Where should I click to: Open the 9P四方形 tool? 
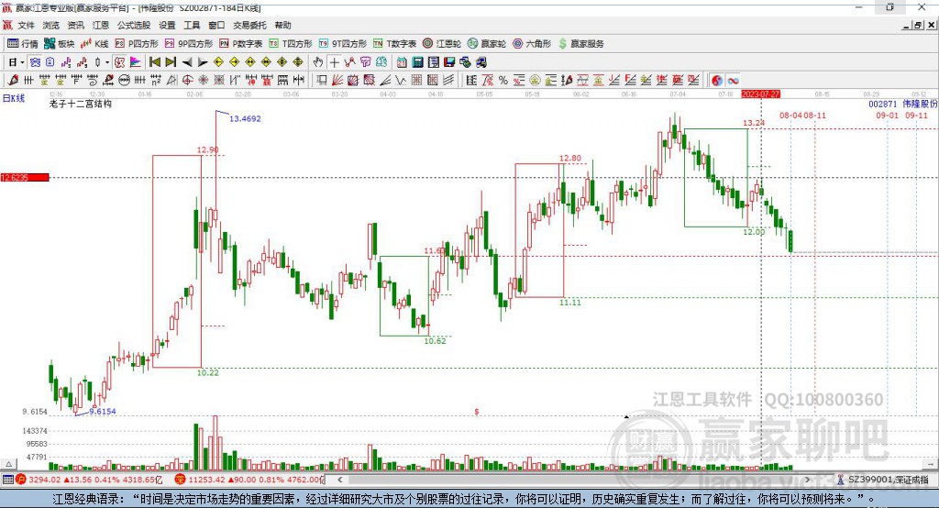pyautogui.click(x=189, y=44)
